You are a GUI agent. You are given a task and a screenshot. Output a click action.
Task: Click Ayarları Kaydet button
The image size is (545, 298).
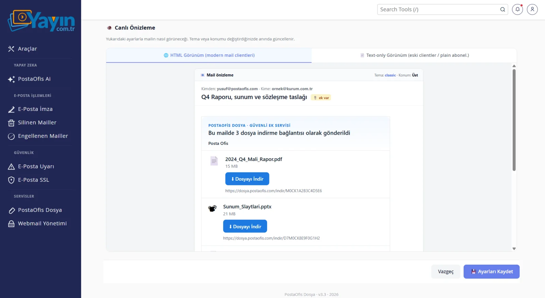point(492,272)
